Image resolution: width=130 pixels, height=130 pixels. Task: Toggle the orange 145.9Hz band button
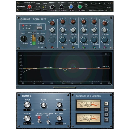(63, 47)
